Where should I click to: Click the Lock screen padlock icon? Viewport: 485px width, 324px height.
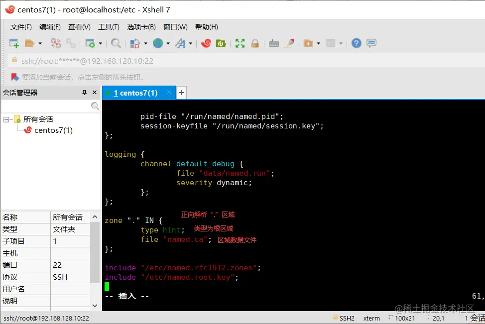pyautogui.click(x=255, y=43)
